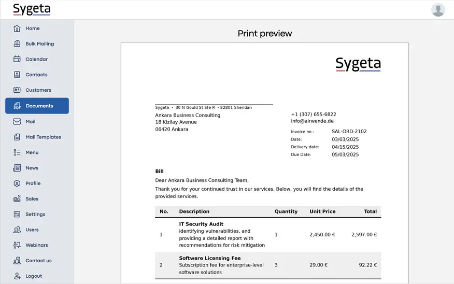Viewport: 454px width, 284px height.
Task: Click the Sygeta logo in header
Action: pos(32,9)
